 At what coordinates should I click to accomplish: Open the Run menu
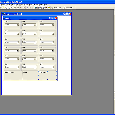(17, 5)
